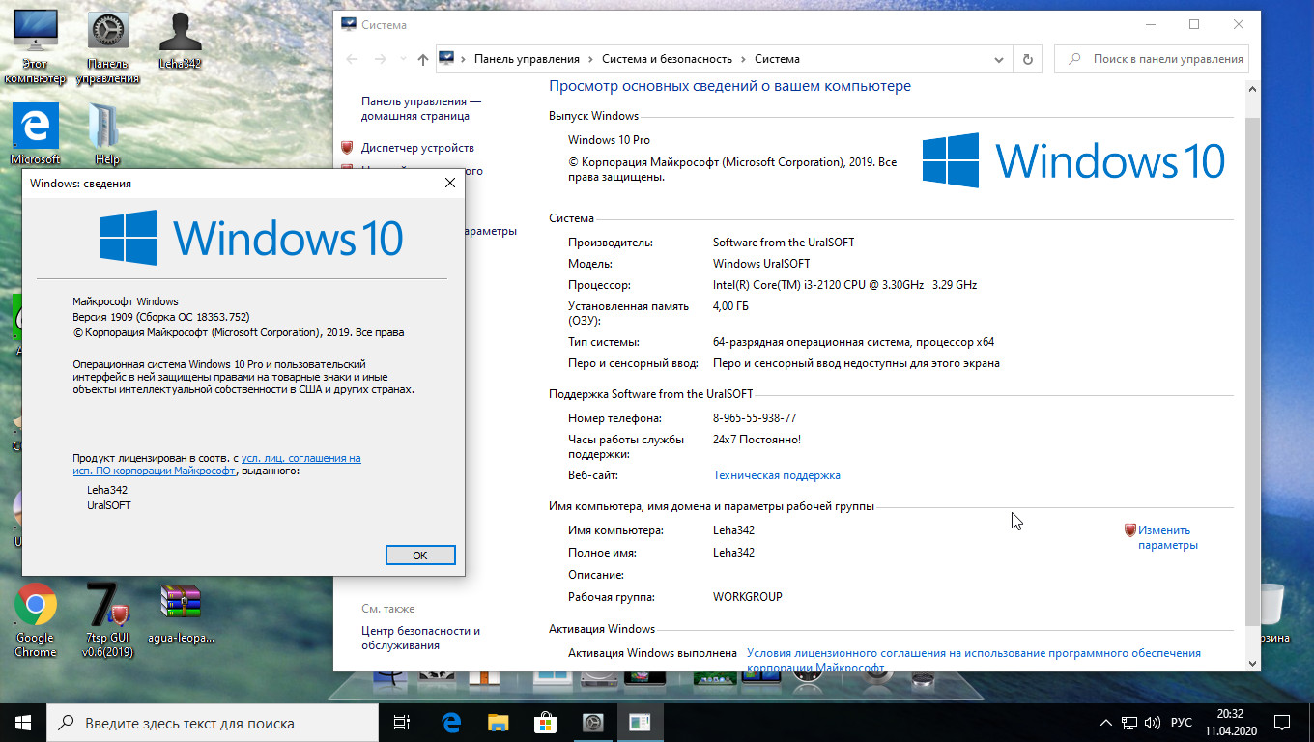Focus the Поиск в панели управления field
The width and height of the screenshot is (1314, 742).
1152,59
